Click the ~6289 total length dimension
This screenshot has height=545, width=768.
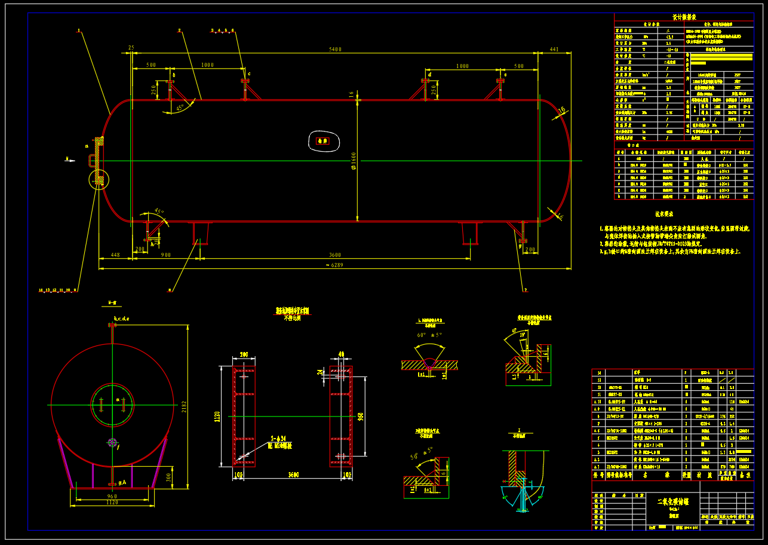click(334, 265)
